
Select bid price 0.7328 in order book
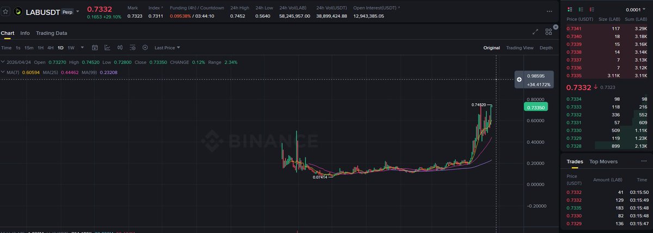(x=574, y=146)
